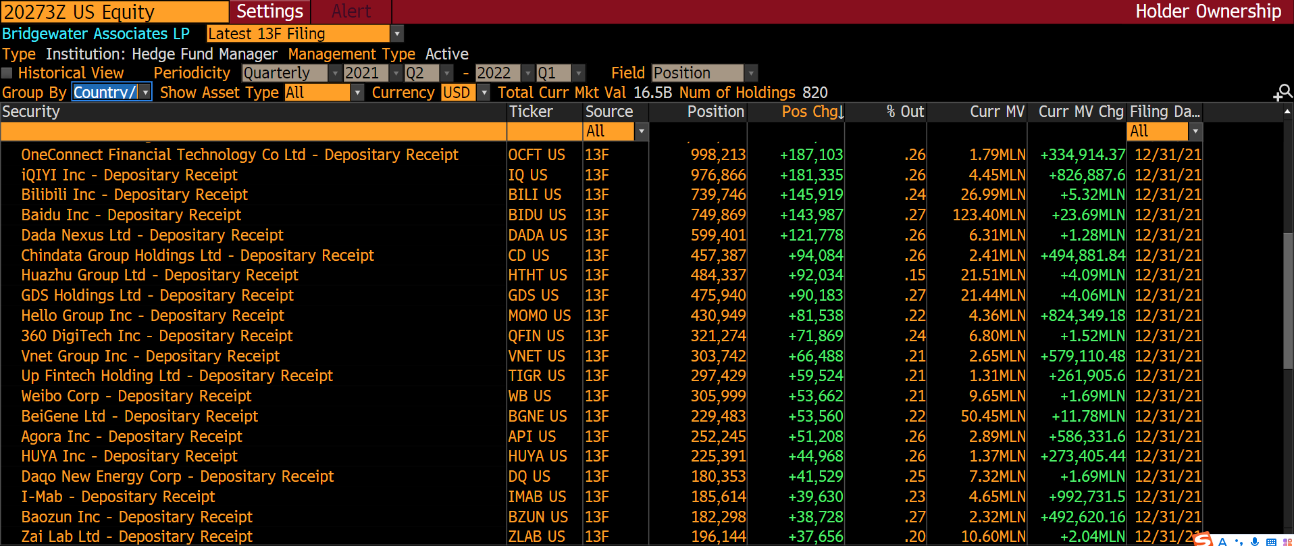Open GDS Holdings Ltd Depositary Receipt
The image size is (1294, 546).
pos(157,295)
